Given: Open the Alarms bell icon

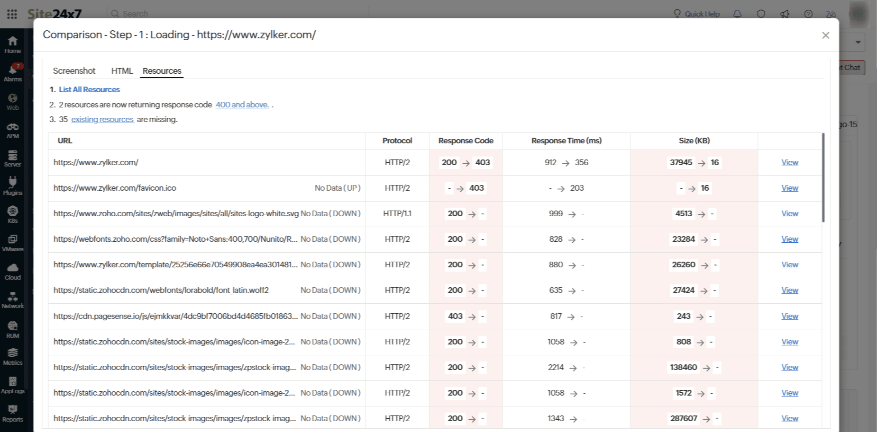Looking at the screenshot, I should (13, 70).
